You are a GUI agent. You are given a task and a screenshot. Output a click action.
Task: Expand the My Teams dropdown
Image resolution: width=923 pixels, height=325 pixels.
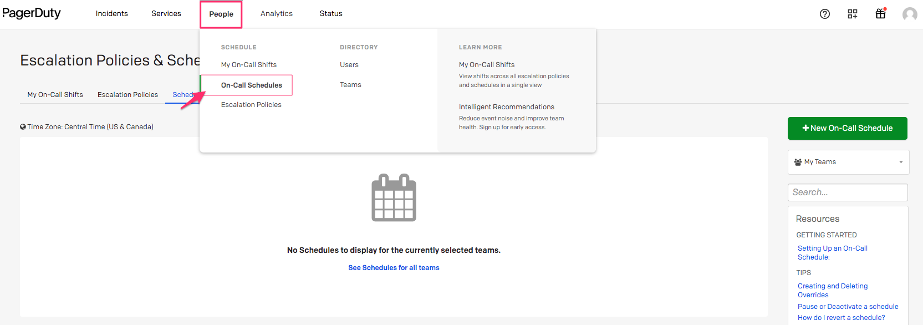(848, 162)
